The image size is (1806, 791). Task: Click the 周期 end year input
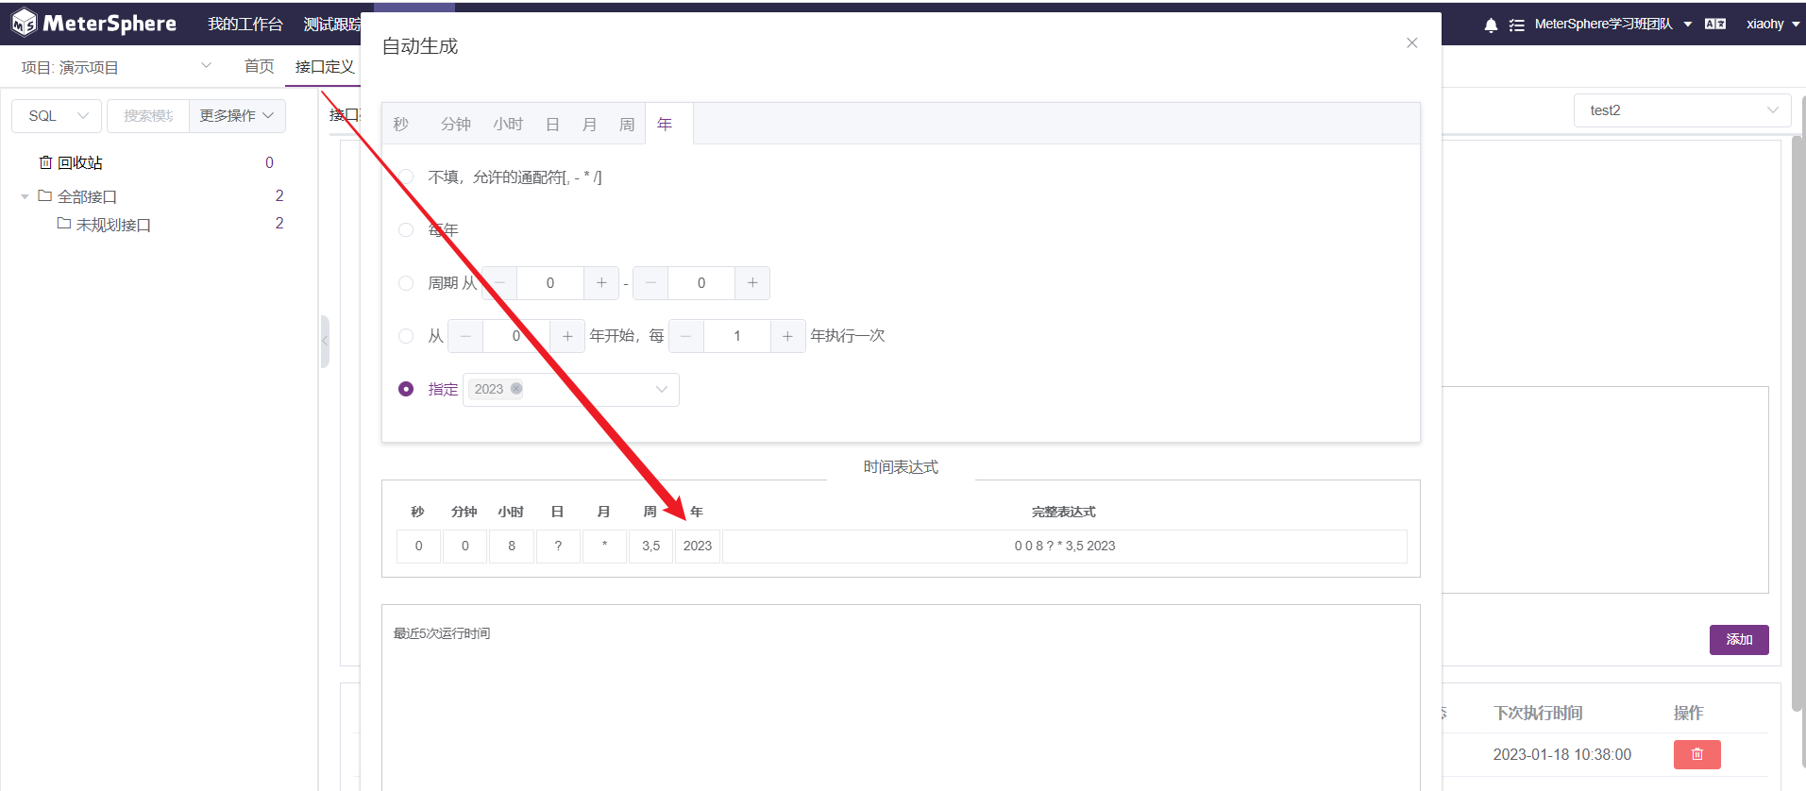pos(701,283)
